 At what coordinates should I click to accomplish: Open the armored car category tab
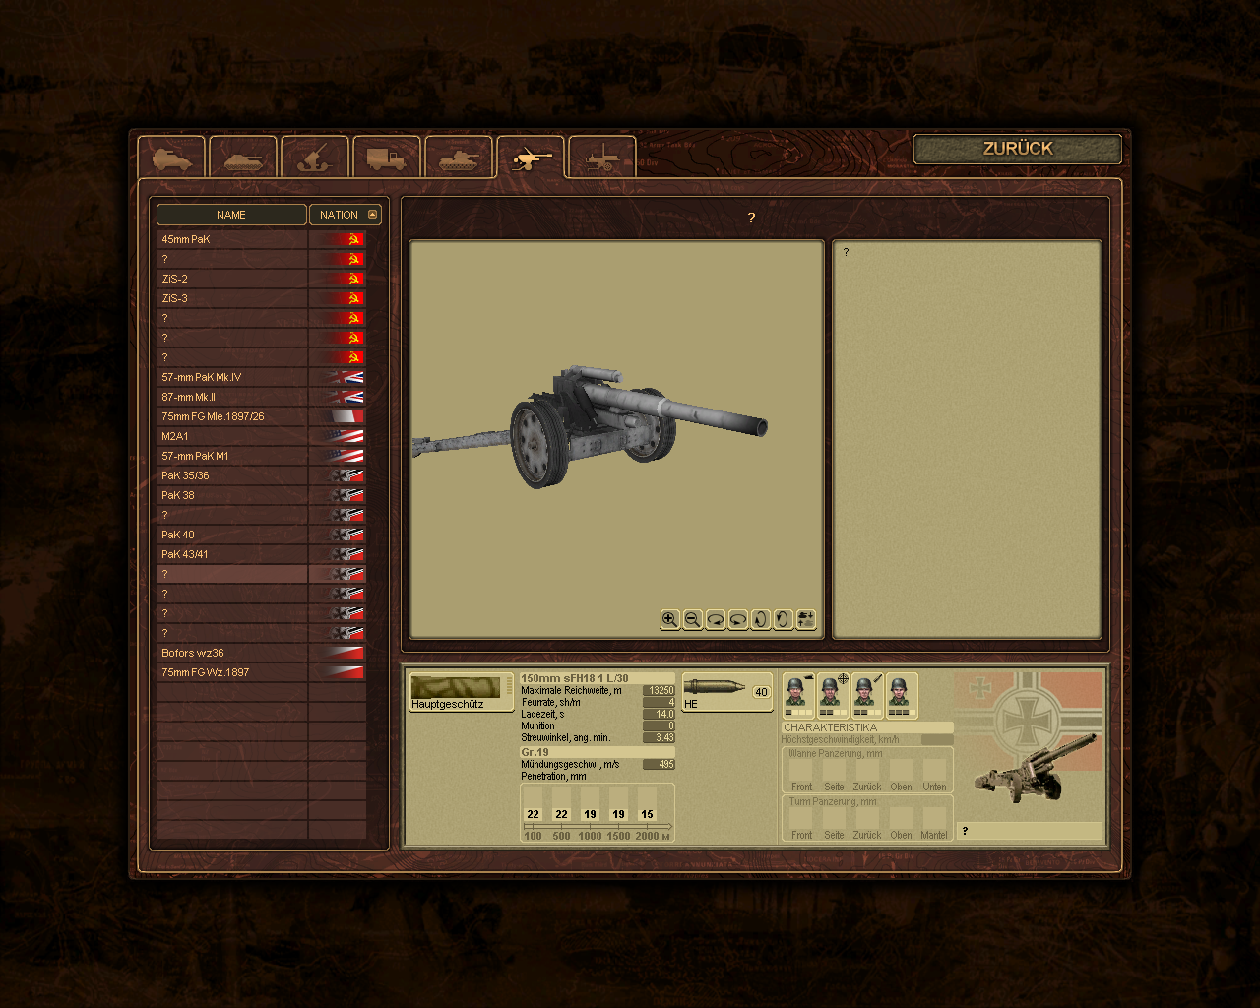[x=171, y=157]
